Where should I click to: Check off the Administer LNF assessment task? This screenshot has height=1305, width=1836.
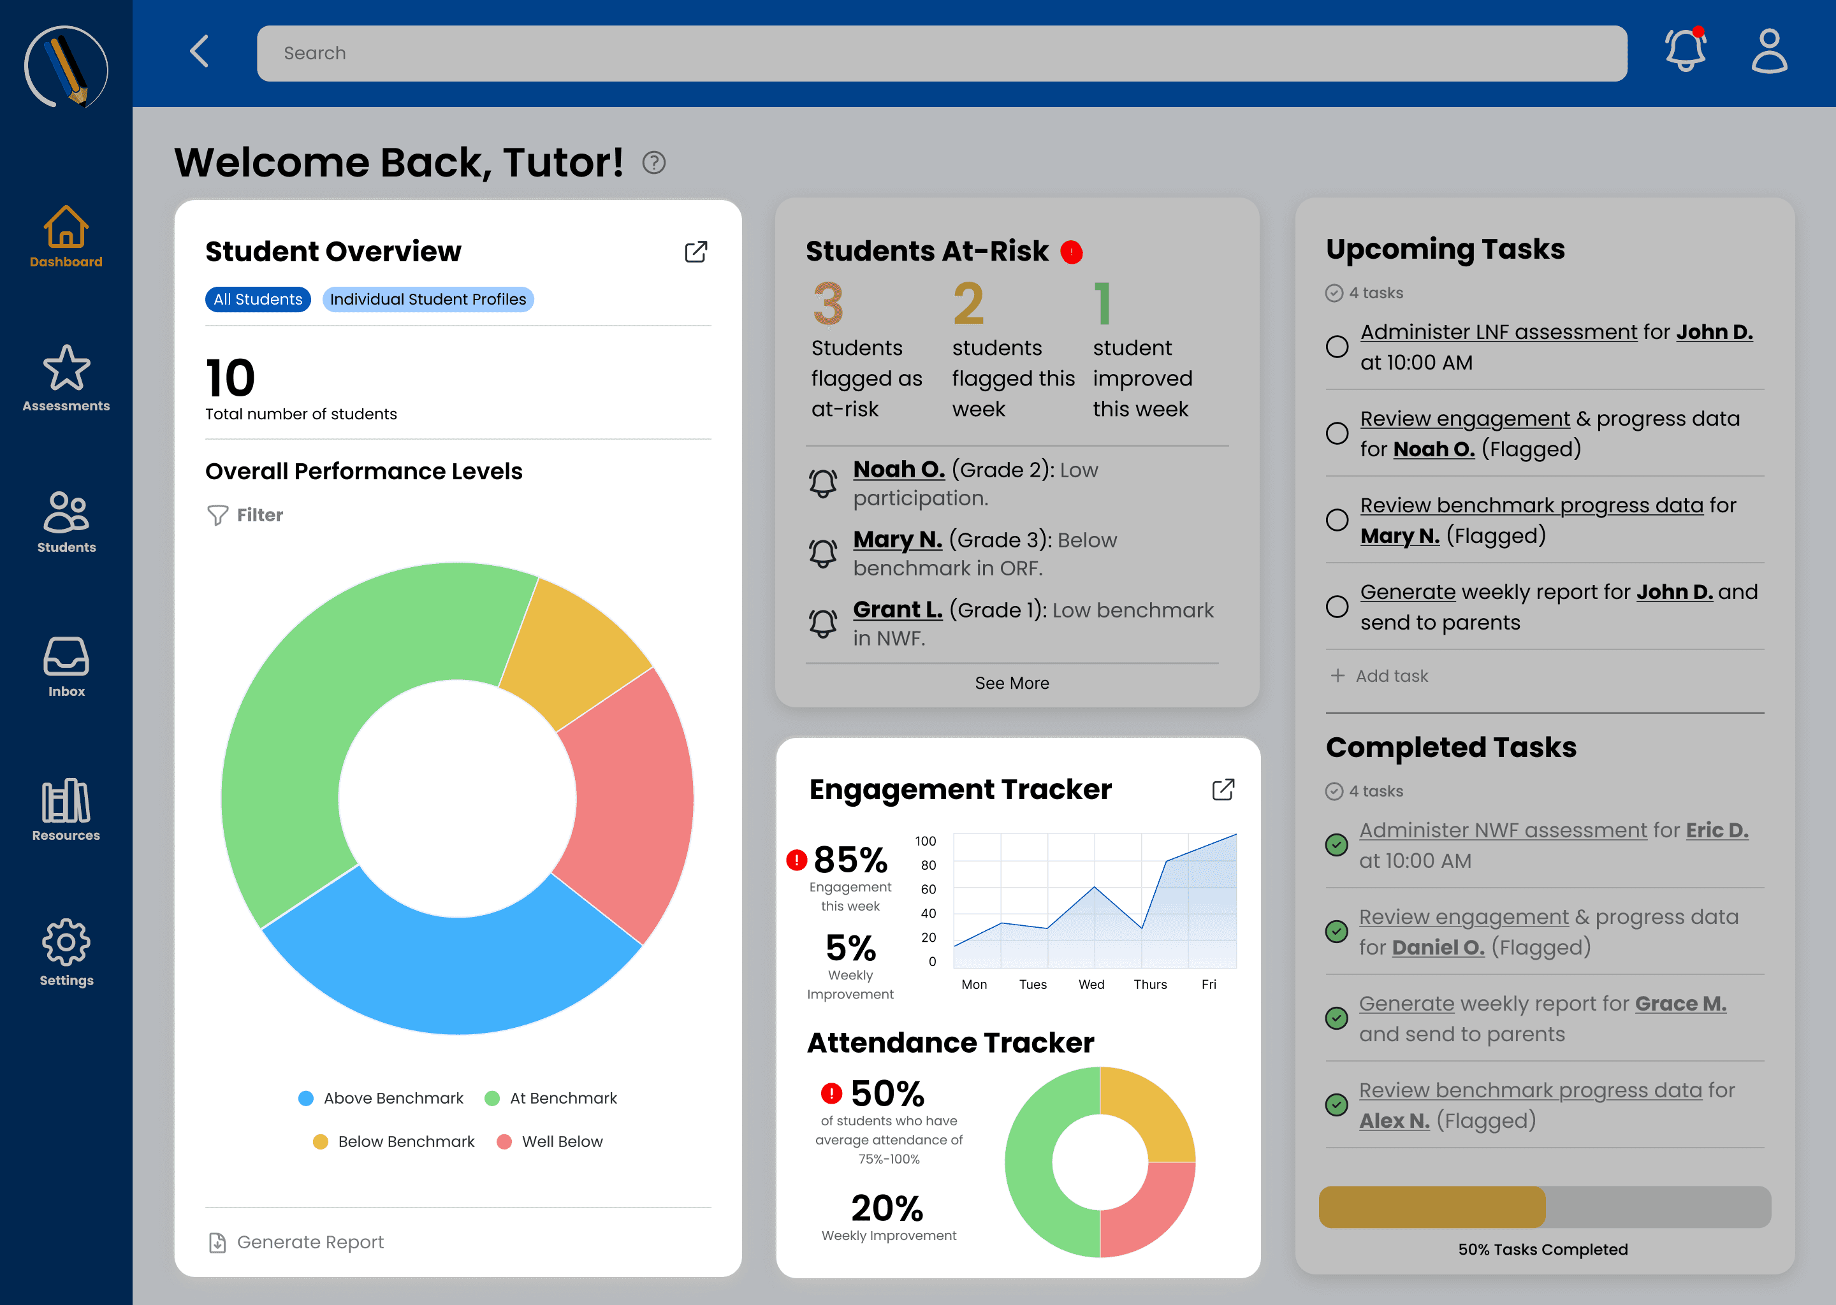(1337, 347)
